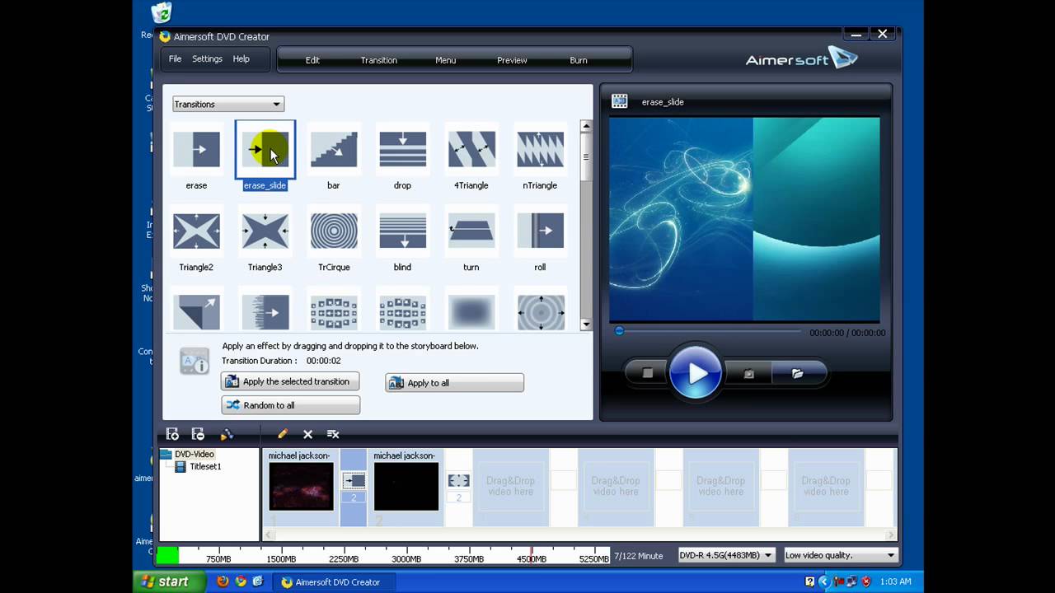Select the nTriangle transition

(x=540, y=150)
